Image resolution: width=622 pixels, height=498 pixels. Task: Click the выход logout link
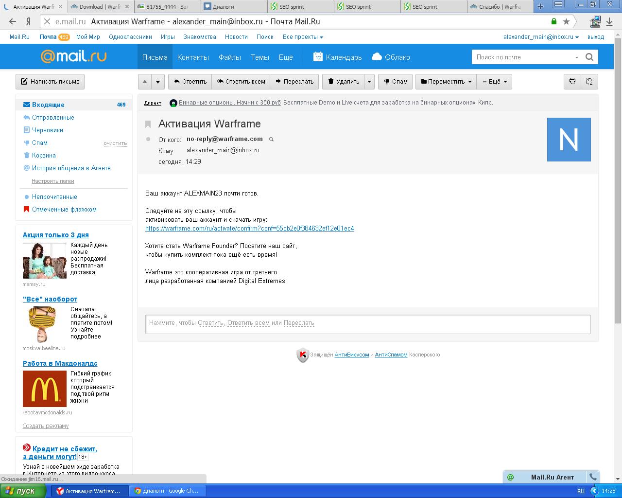595,37
